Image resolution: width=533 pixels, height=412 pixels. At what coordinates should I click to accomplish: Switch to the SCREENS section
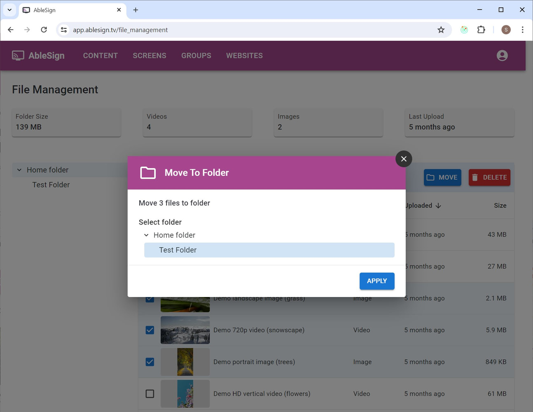pyautogui.click(x=149, y=55)
